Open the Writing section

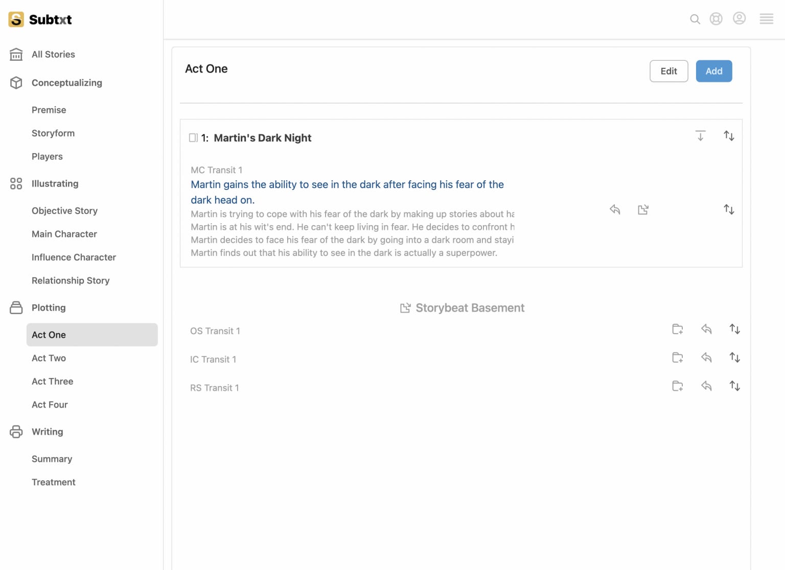[x=48, y=432]
